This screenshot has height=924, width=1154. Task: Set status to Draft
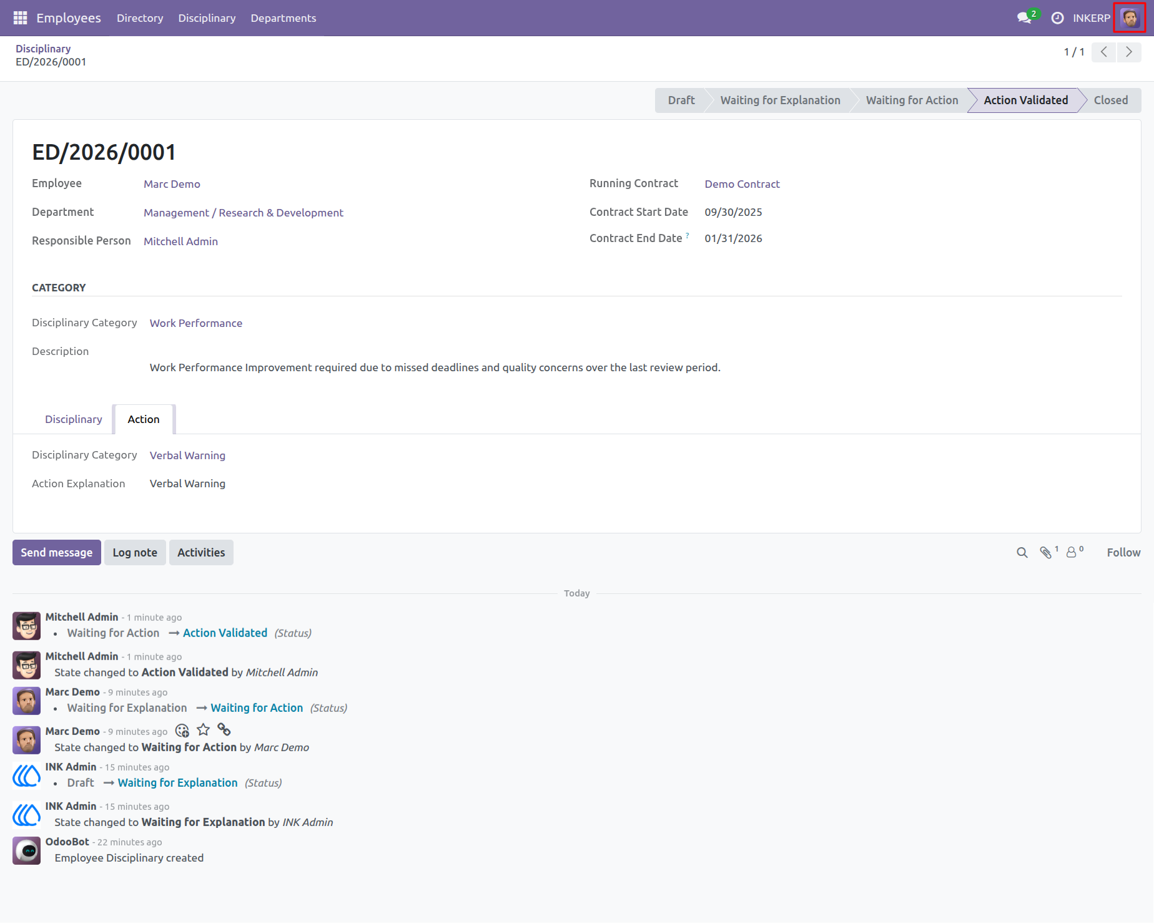pyautogui.click(x=681, y=100)
